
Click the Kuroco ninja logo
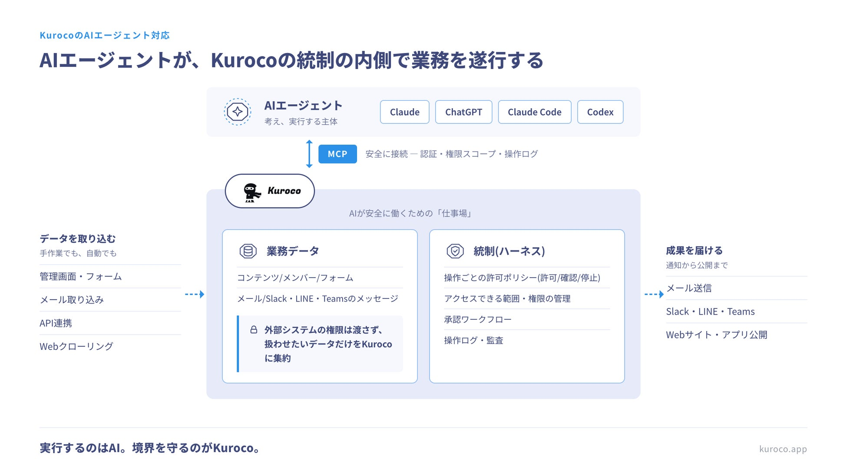point(252,192)
